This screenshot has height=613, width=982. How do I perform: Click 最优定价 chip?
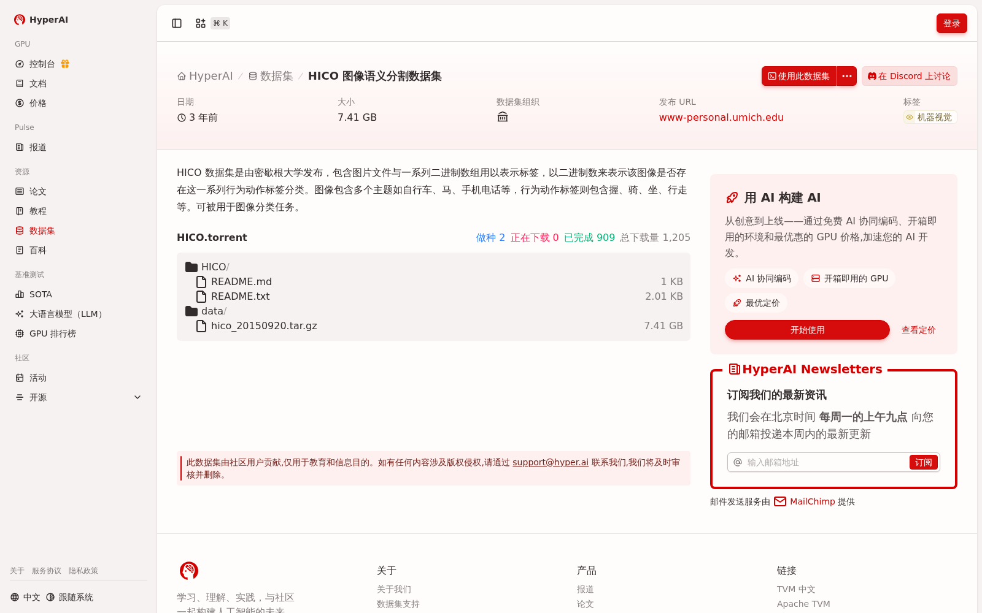click(x=756, y=303)
